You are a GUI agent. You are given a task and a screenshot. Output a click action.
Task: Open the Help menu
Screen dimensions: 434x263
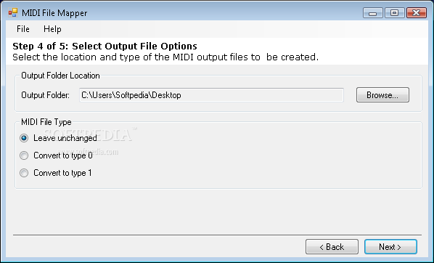52,29
